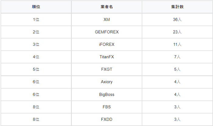Select the Axiory cell

click(107, 82)
